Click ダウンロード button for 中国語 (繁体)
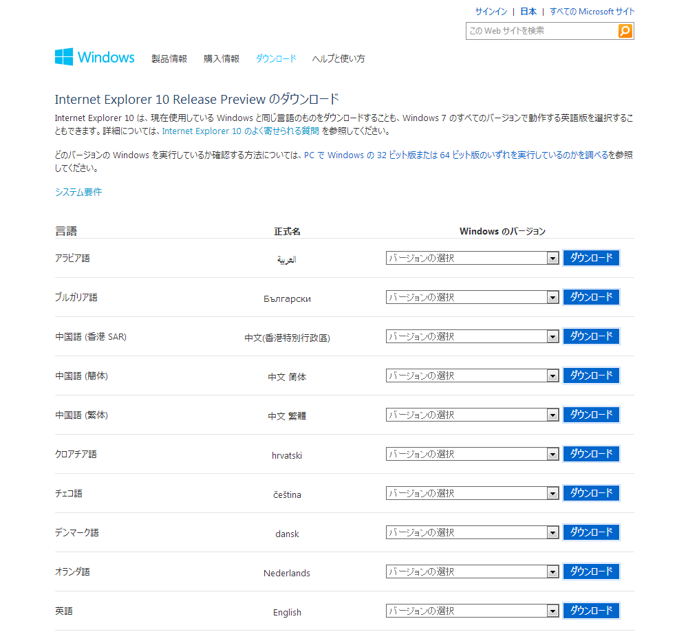 pos(591,415)
